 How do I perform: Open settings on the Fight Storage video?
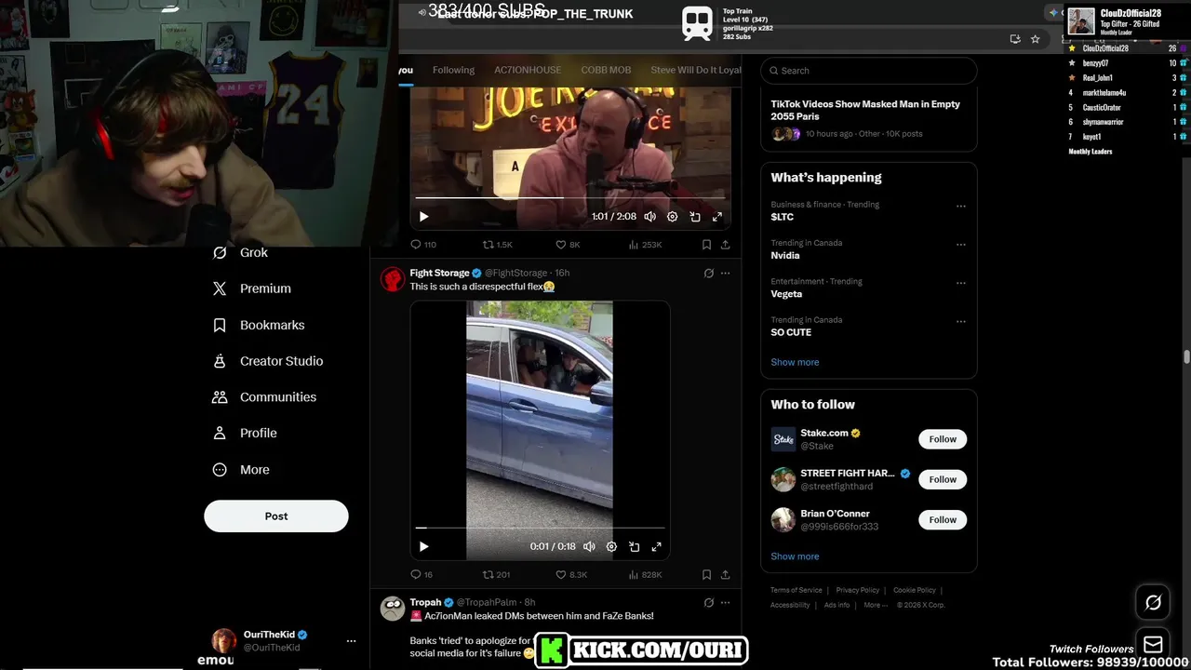pos(611,547)
